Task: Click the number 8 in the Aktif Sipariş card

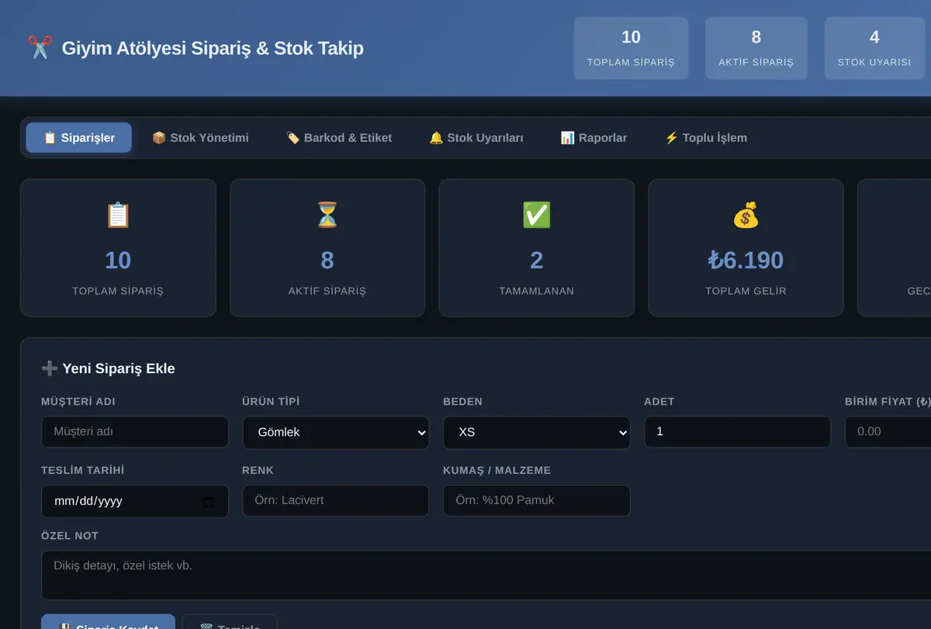Action: click(327, 260)
